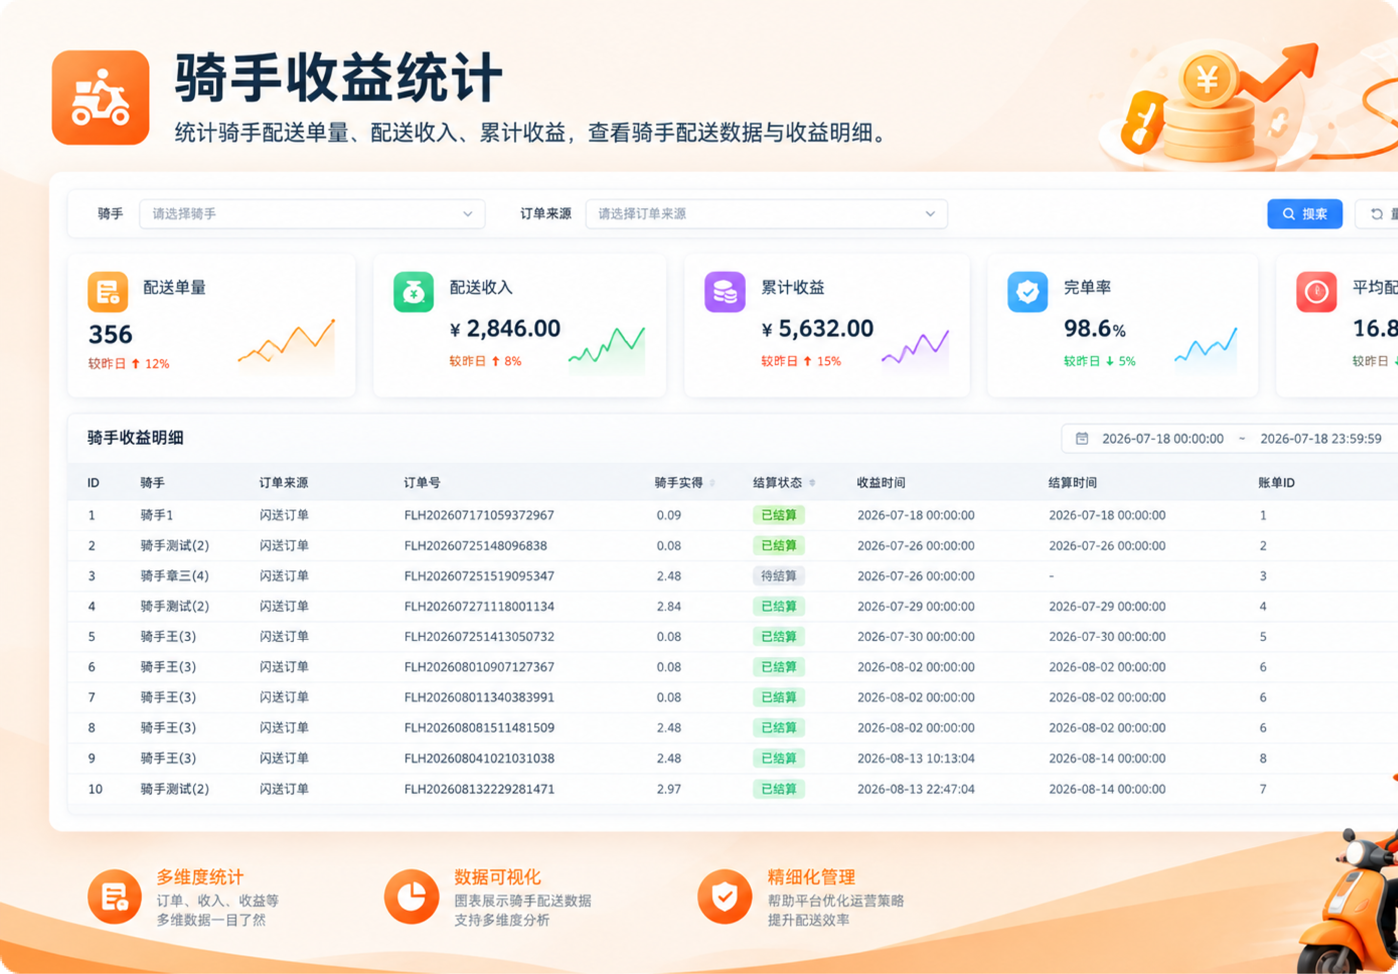Click 较昨日 5% decrease indicator
The image size is (1398, 974).
(x=1099, y=361)
